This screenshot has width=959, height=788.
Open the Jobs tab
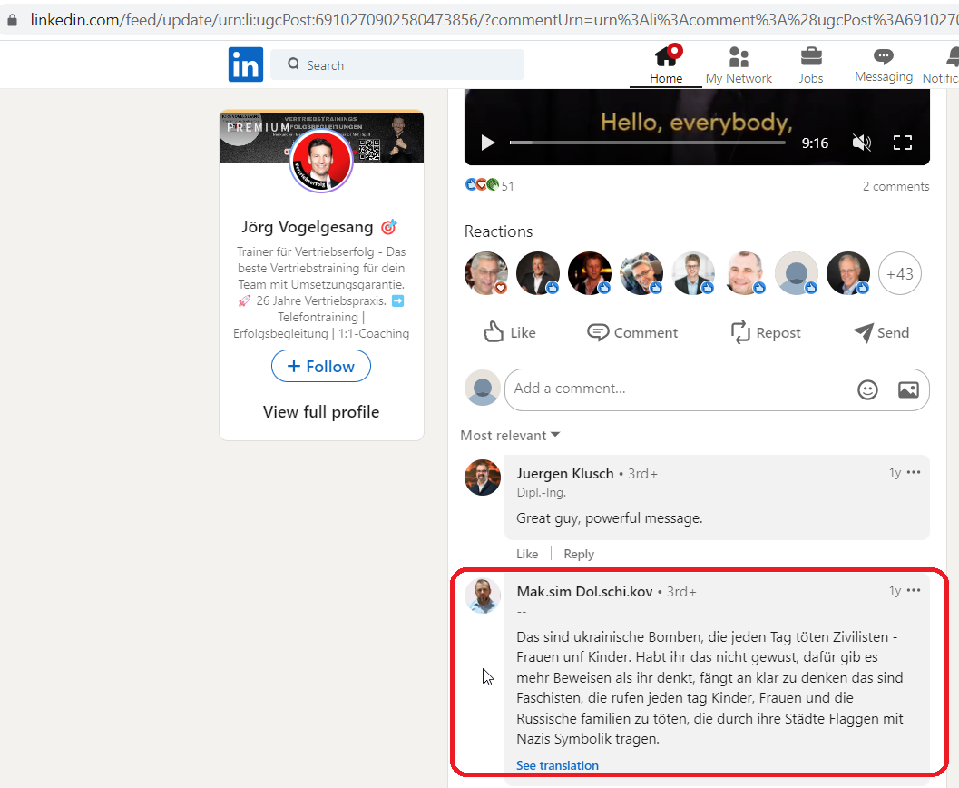tap(811, 64)
